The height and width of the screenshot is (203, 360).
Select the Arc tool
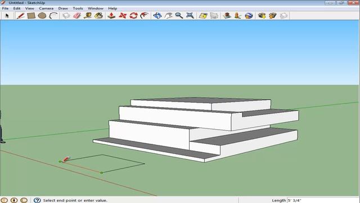point(53,16)
